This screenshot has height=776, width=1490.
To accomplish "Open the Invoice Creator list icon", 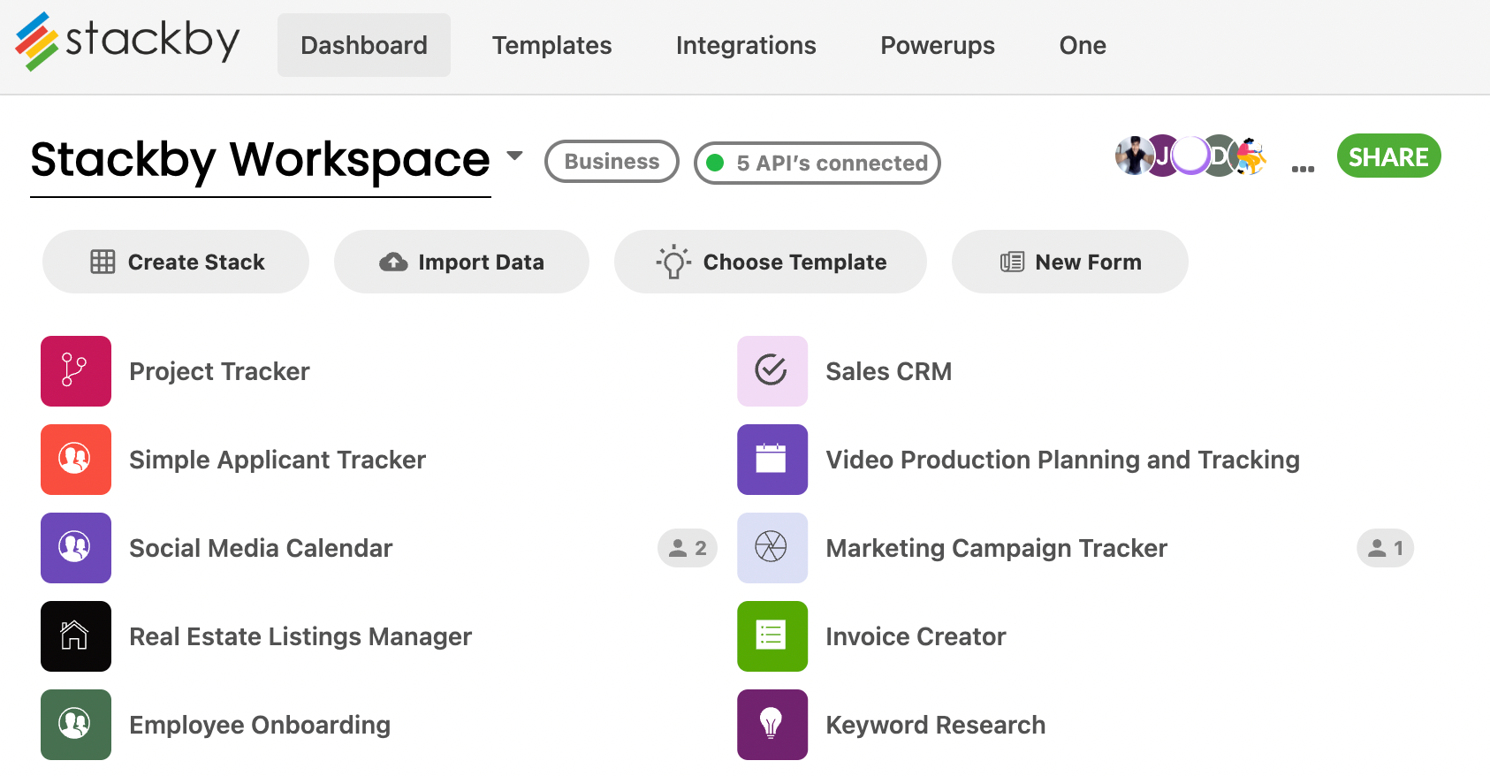I will pos(772,636).
